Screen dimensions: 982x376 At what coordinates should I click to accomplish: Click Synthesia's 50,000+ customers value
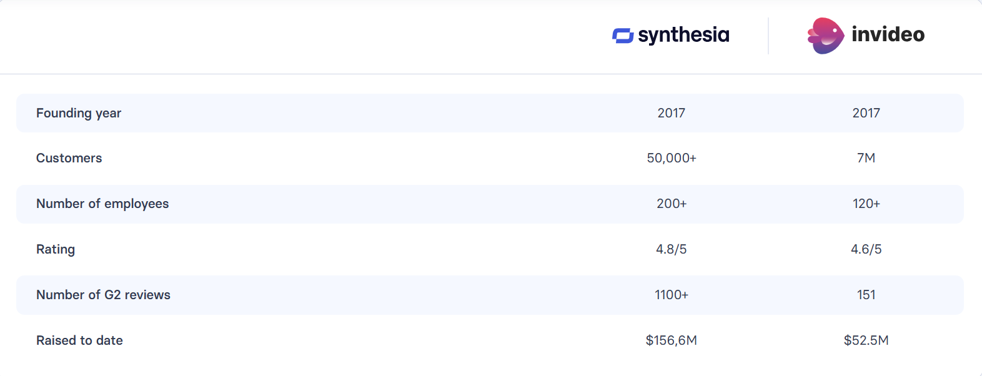[672, 158]
